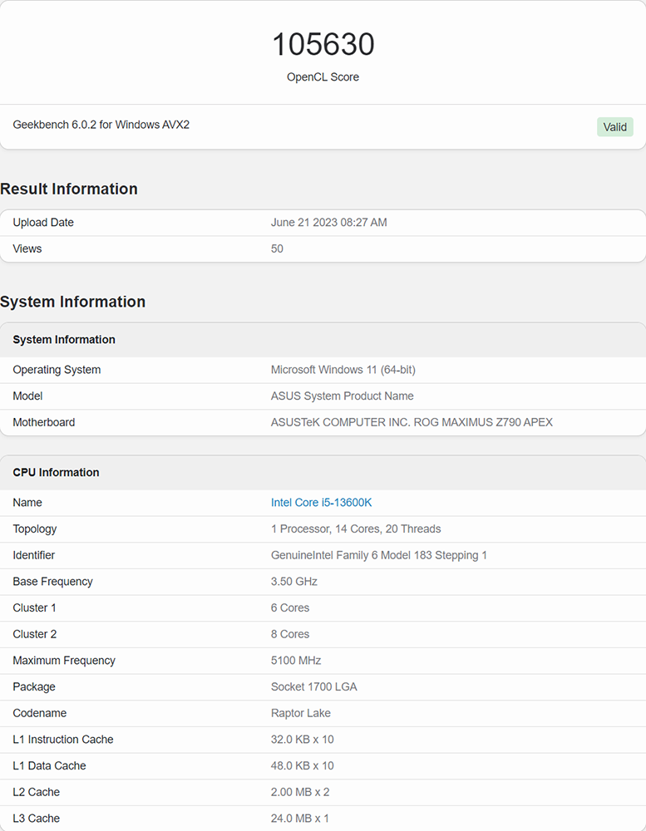
Task: Click the Microsoft Windows 11 value
Action: [343, 370]
